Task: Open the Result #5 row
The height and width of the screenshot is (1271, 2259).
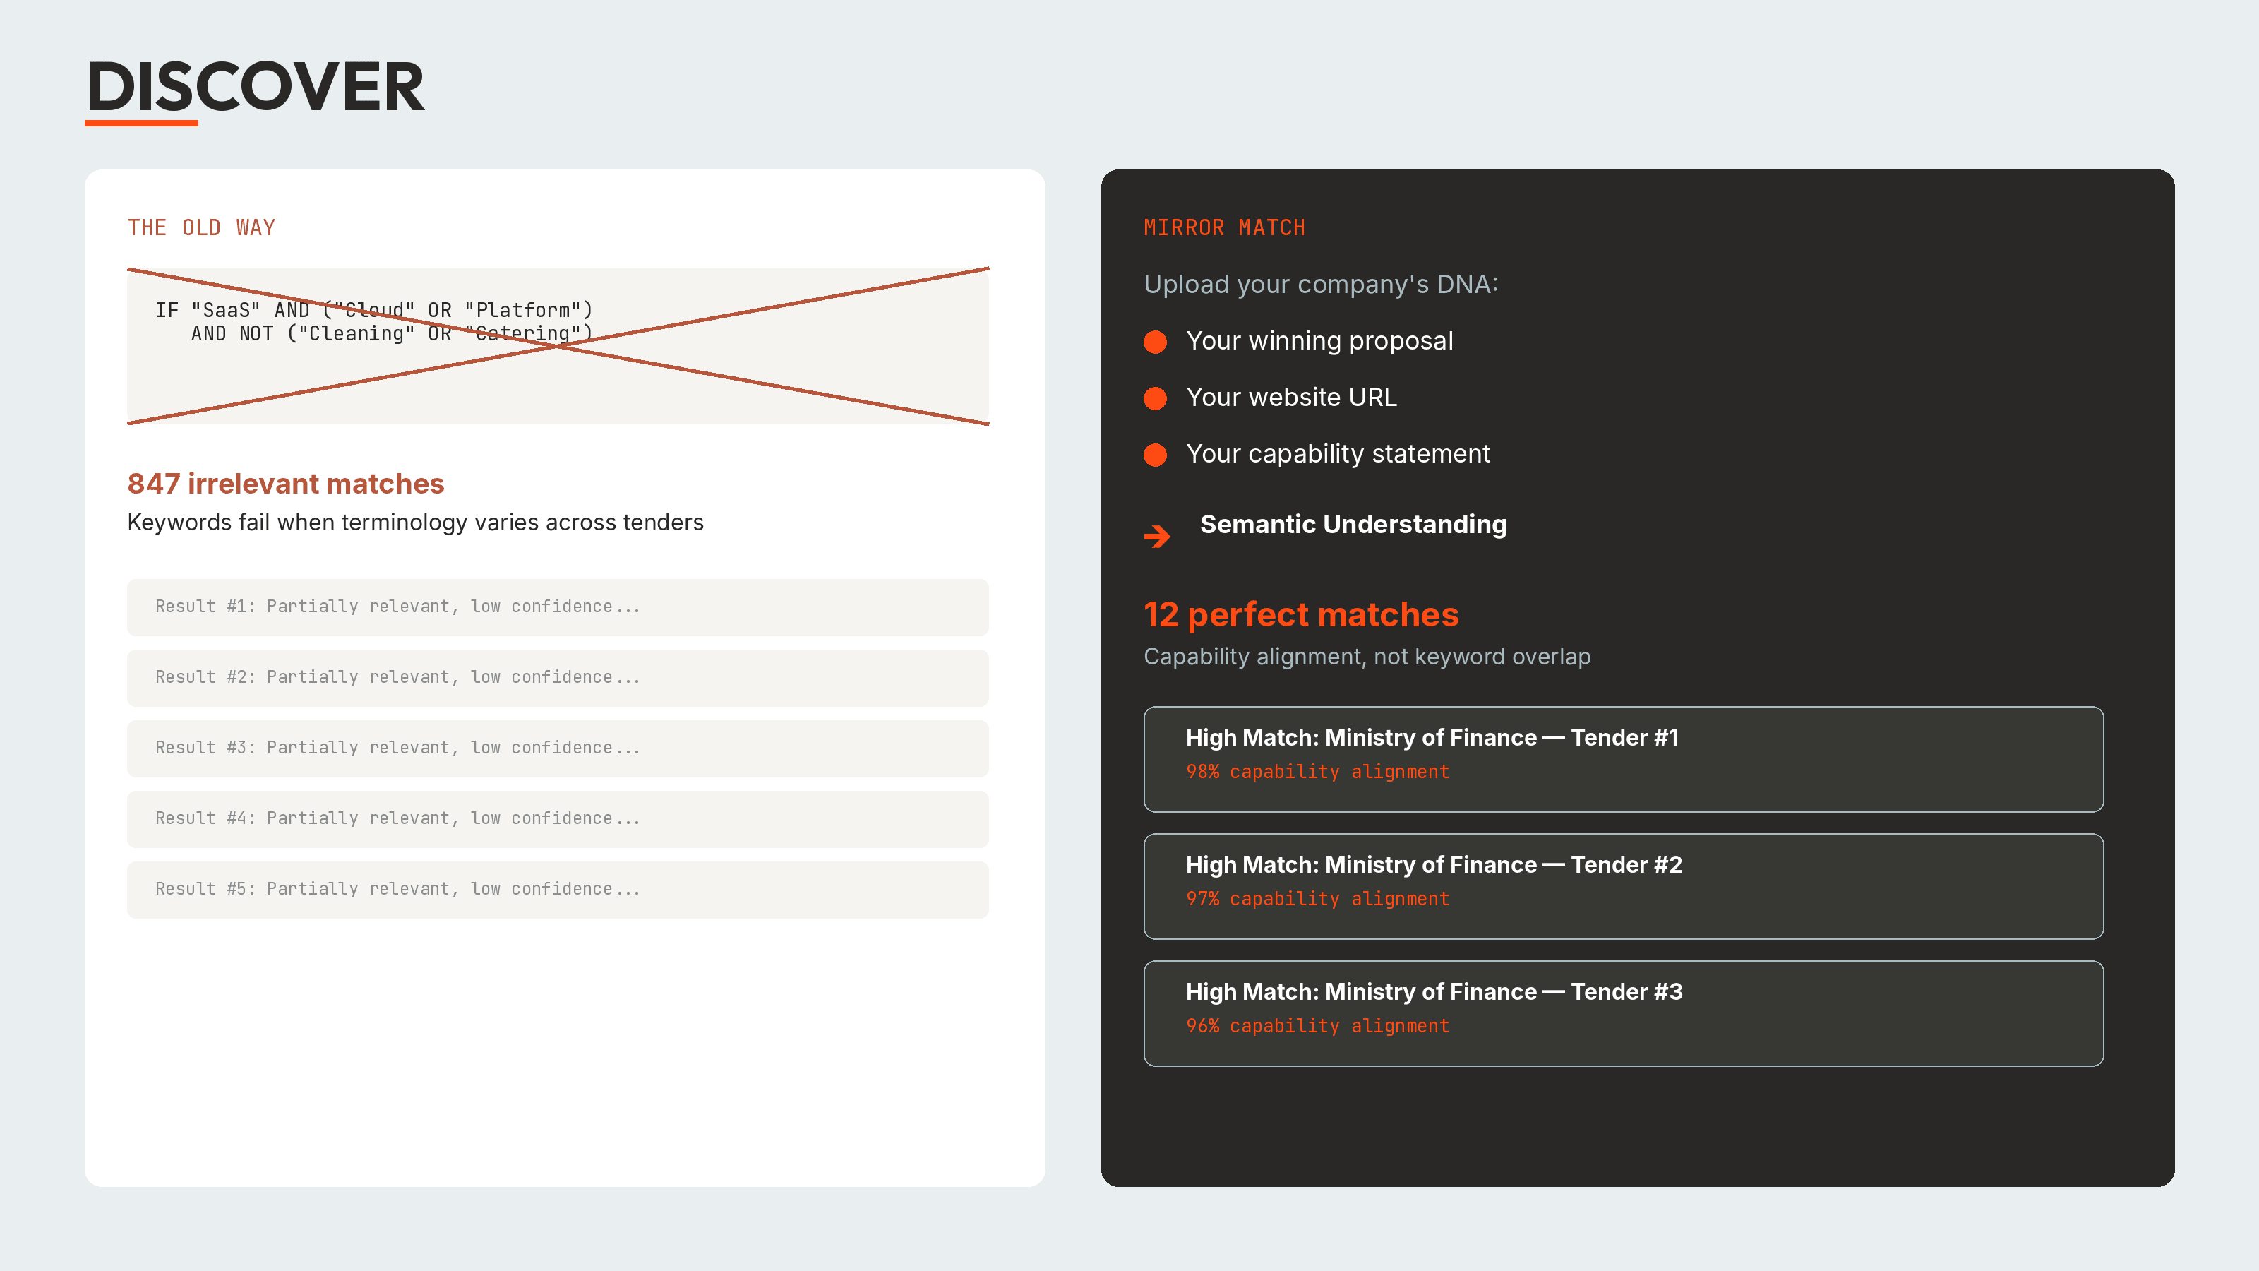Action: 558,890
